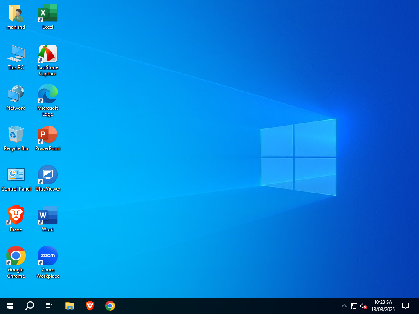Screen dimensions: 419x314
Task: Open the manhnd user folder
Action: 16,13
